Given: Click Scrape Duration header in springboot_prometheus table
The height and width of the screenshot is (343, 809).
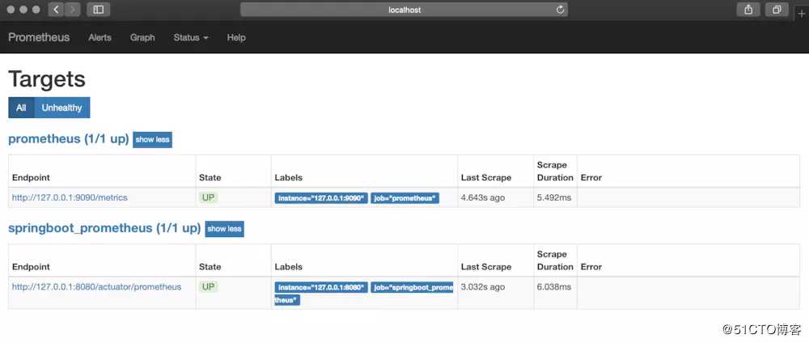Looking at the screenshot, I should coord(555,260).
